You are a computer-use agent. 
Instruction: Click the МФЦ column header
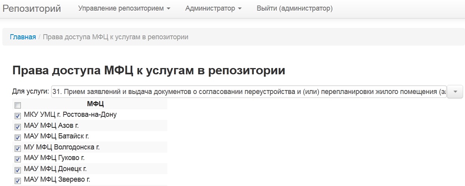(95, 104)
